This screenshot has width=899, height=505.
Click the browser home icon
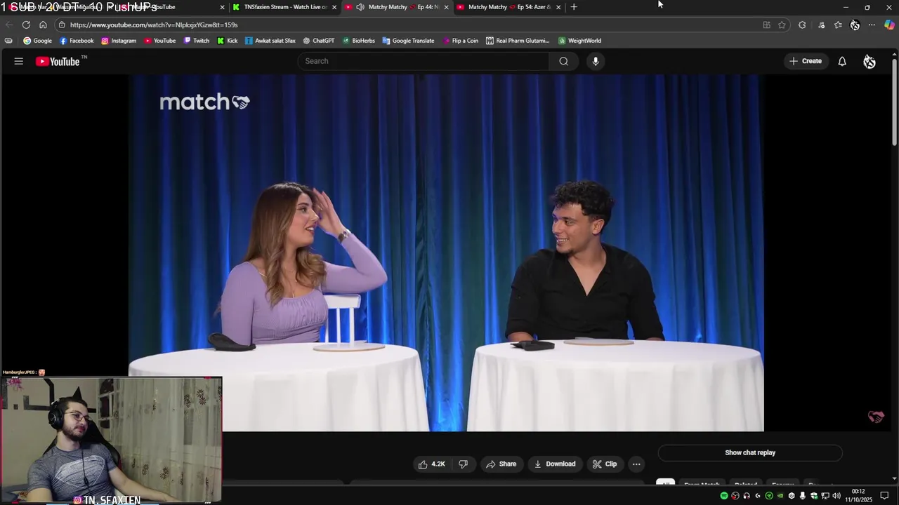point(43,25)
